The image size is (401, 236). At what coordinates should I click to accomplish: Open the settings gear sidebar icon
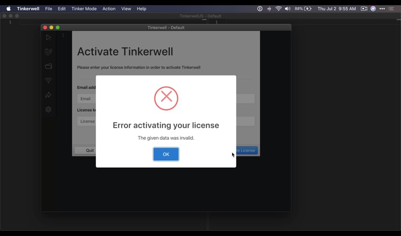point(48,110)
